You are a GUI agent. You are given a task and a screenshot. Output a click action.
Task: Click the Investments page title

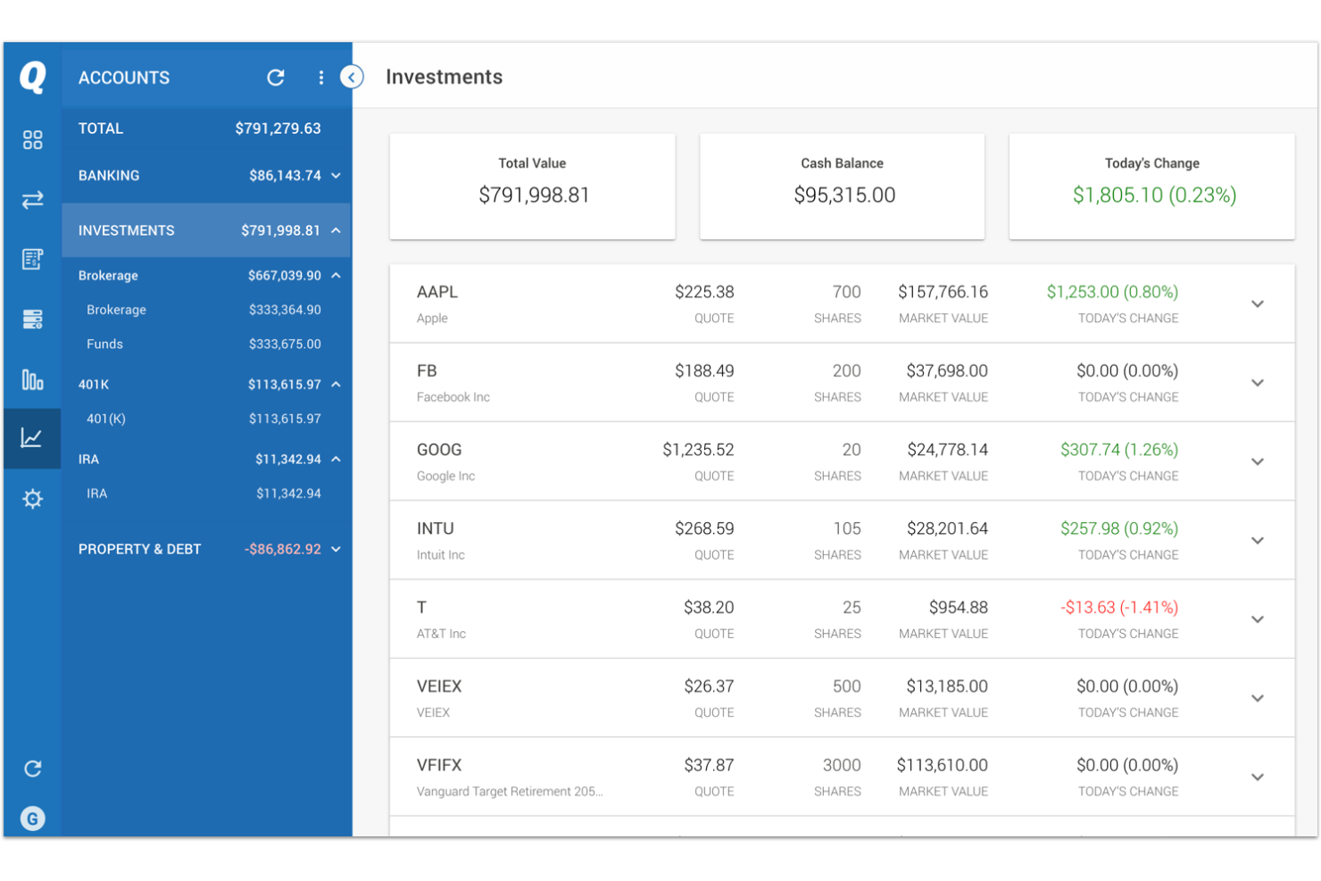point(444,77)
